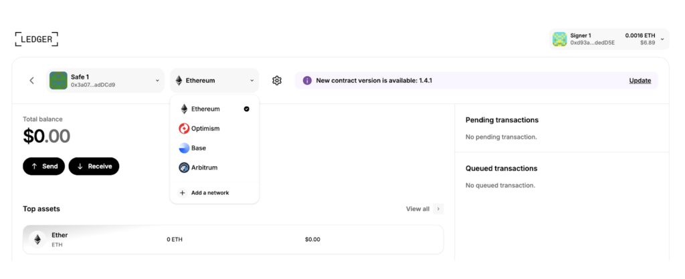Click the Signer 1 avatar icon

click(x=560, y=39)
